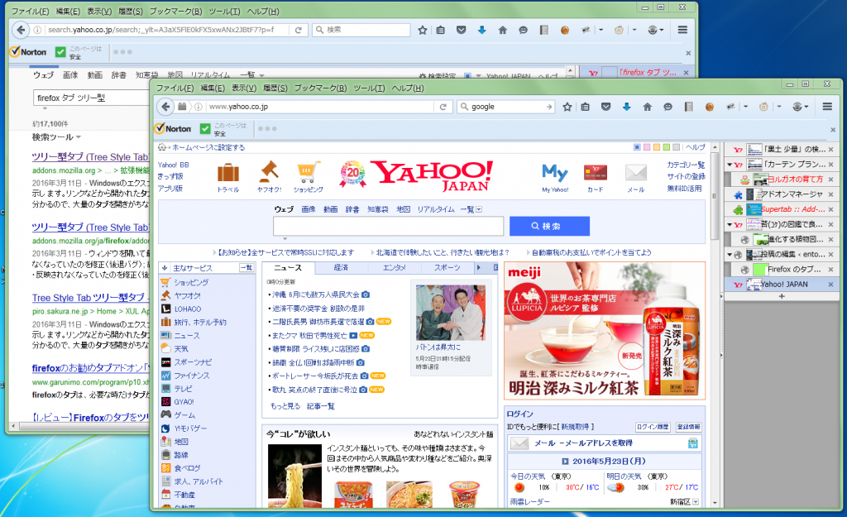Image resolution: width=847 pixels, height=517 pixels.
Task: Click the brown round toolbar icon in the front window
Action: point(709,107)
